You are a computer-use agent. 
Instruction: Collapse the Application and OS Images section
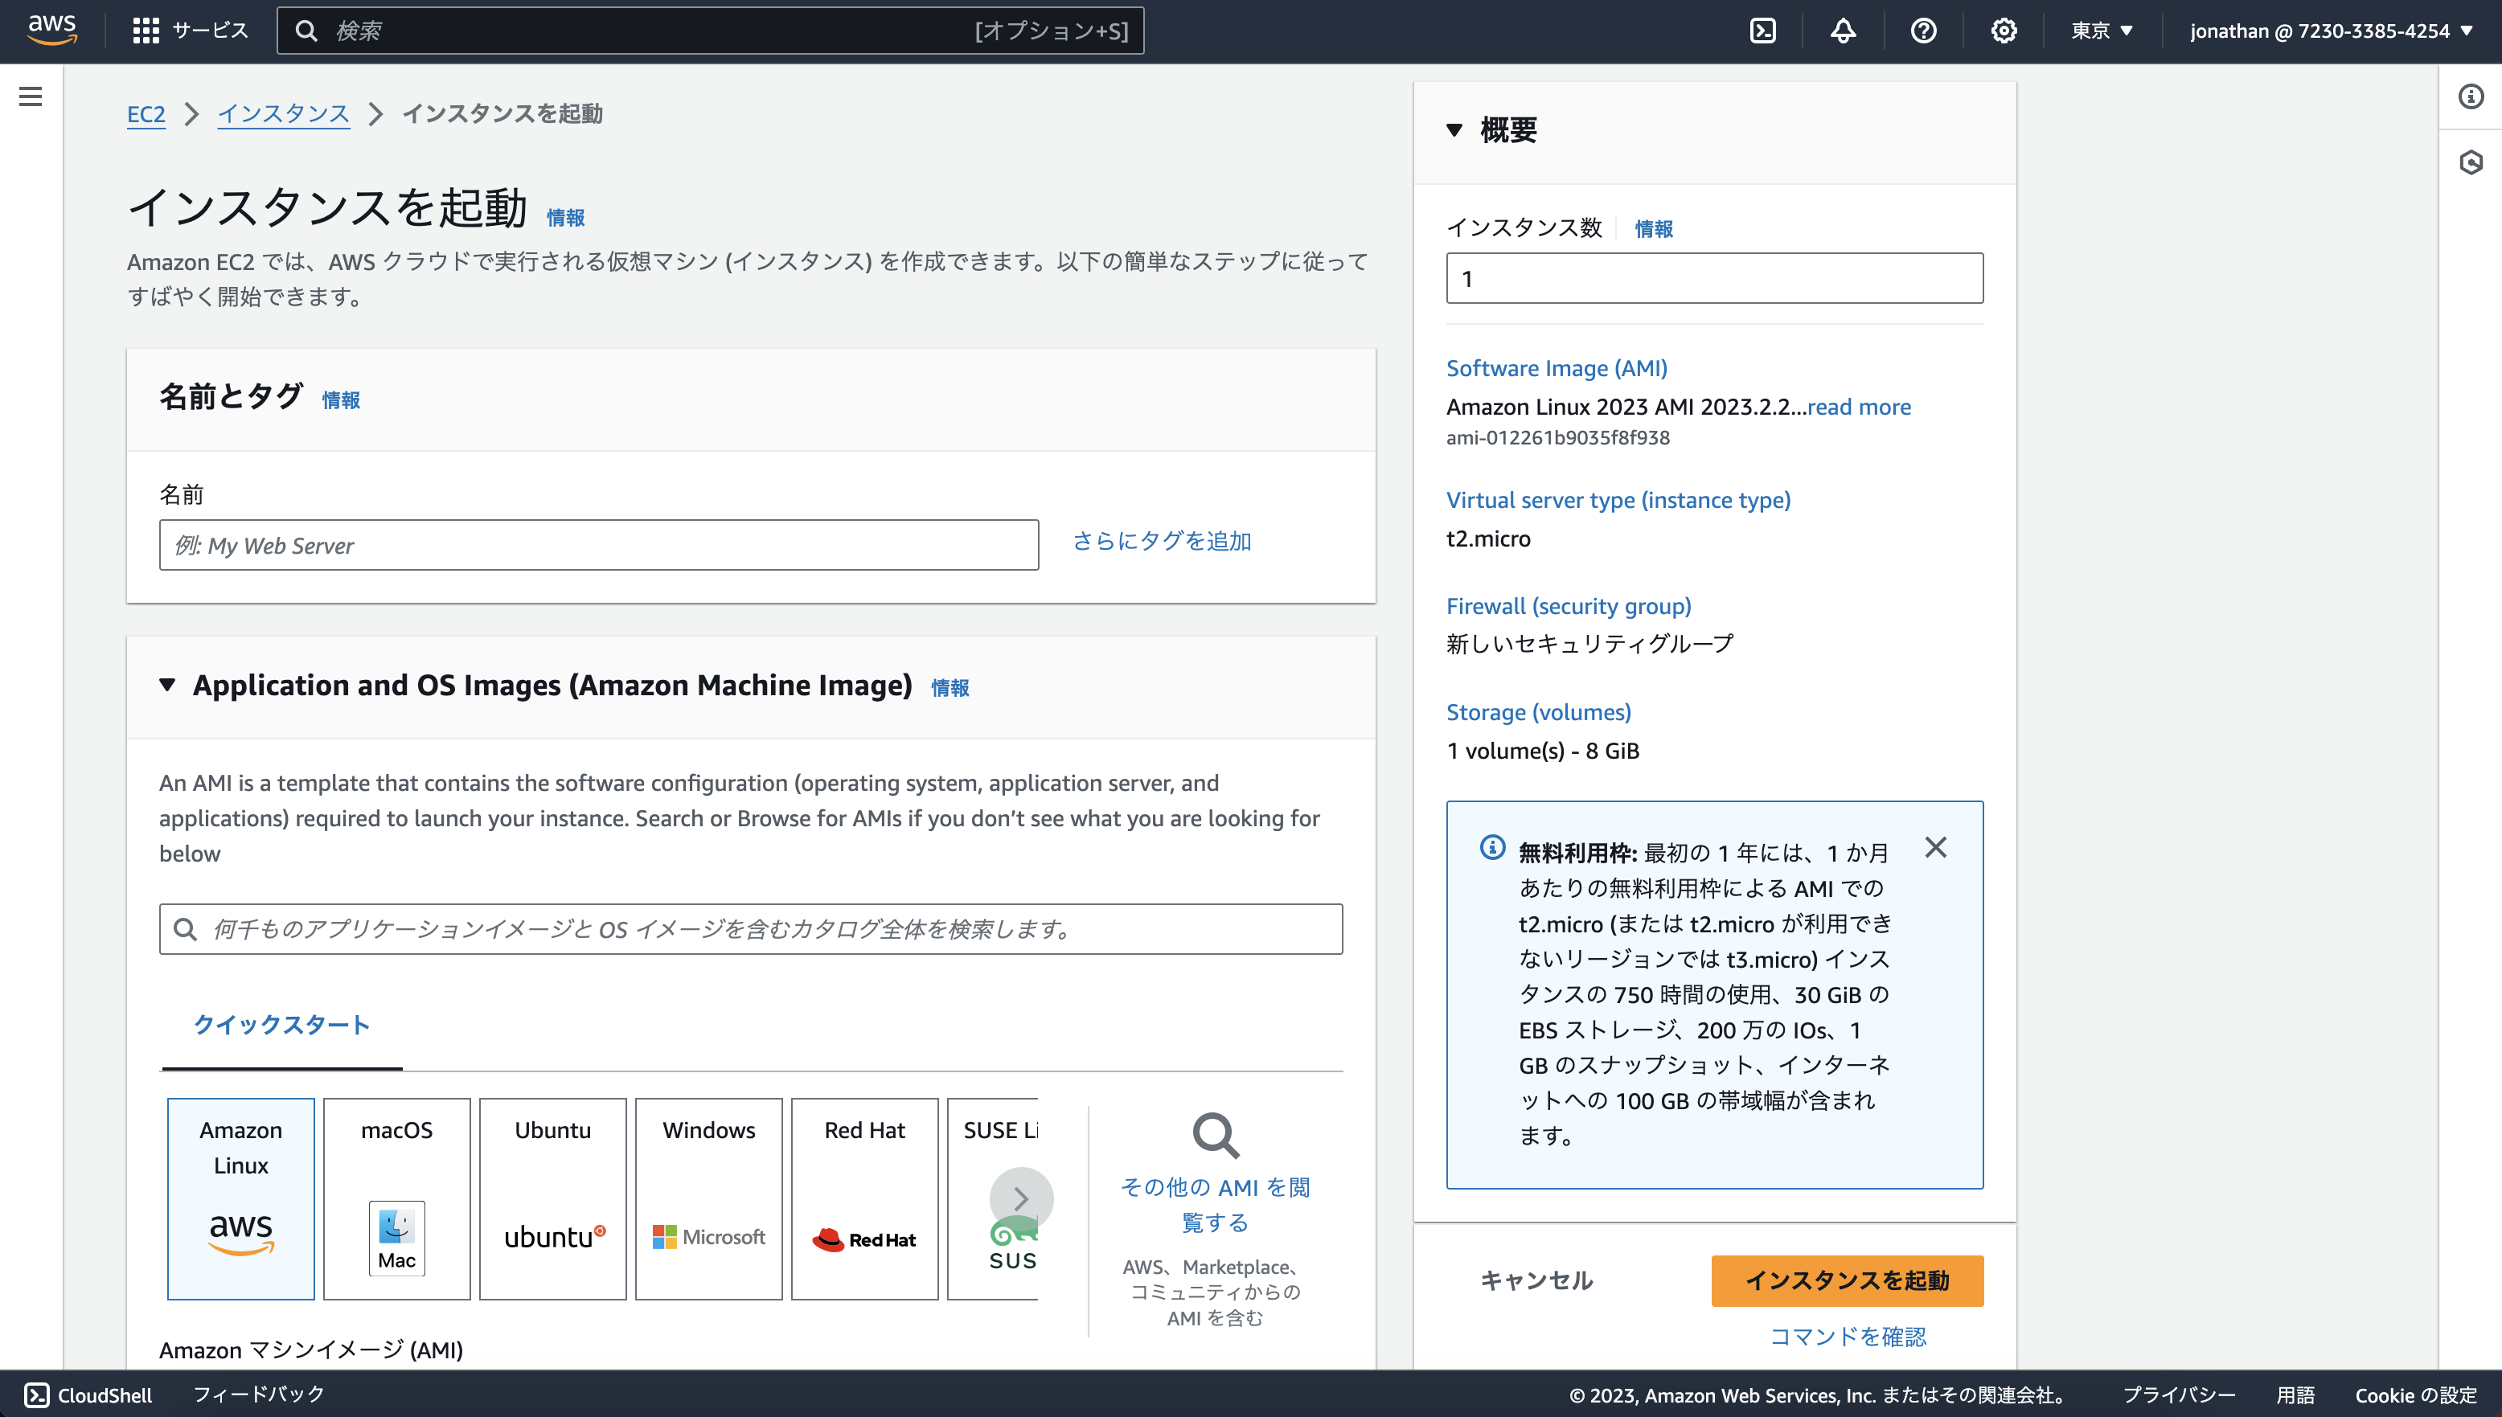click(x=167, y=685)
